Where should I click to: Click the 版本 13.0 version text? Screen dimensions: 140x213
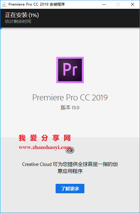coord(70,108)
